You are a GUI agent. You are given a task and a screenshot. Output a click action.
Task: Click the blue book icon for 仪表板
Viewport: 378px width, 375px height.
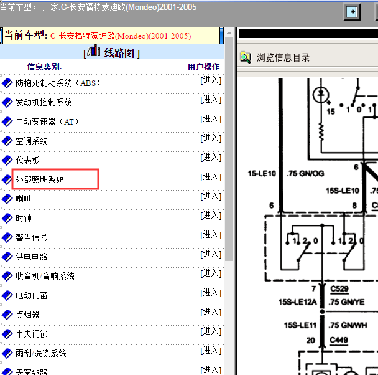[7, 160]
